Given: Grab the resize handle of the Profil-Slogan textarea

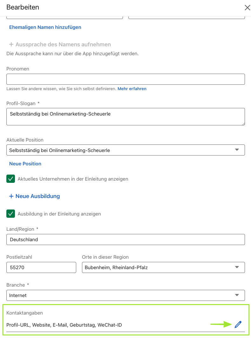Looking at the screenshot, I should point(243,123).
